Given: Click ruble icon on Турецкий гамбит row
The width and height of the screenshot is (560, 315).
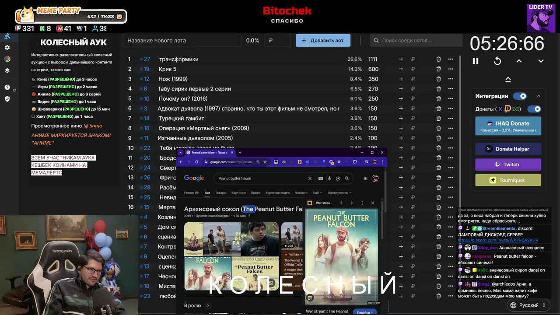Looking at the screenshot, I should click(413, 119).
